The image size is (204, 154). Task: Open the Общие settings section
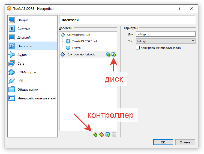pyautogui.click(x=32, y=20)
